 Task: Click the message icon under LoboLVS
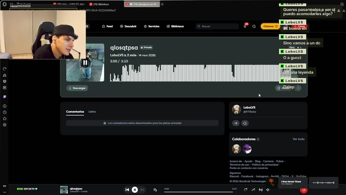pyautogui.click(x=245, y=123)
